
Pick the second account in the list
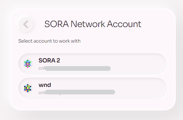(x=93, y=88)
